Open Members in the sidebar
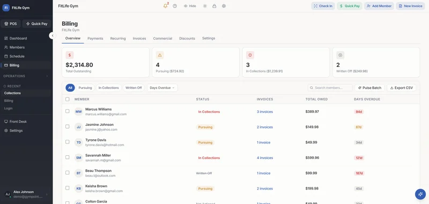This screenshot has width=429, height=204. pos(26,47)
